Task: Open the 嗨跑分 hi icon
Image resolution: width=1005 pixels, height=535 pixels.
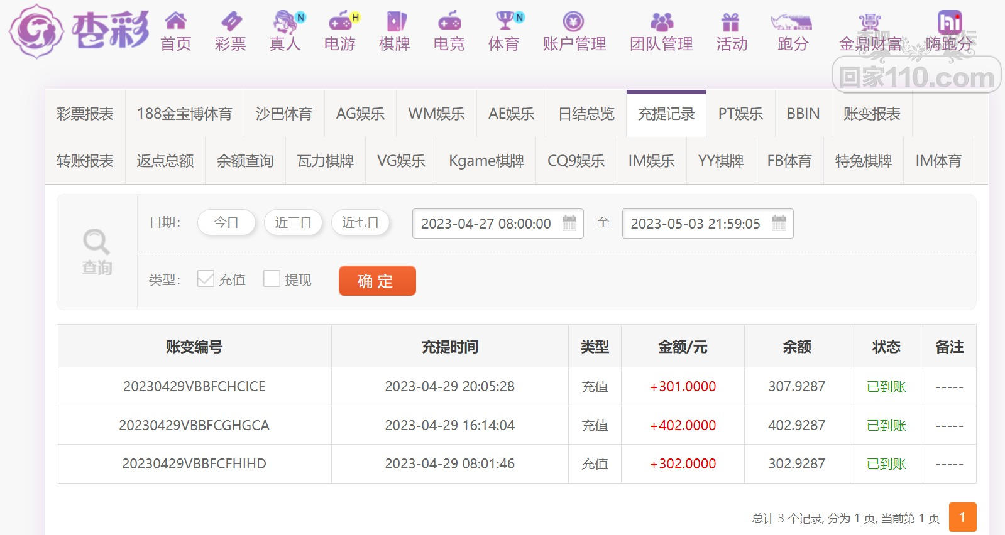Action: pyautogui.click(x=950, y=21)
